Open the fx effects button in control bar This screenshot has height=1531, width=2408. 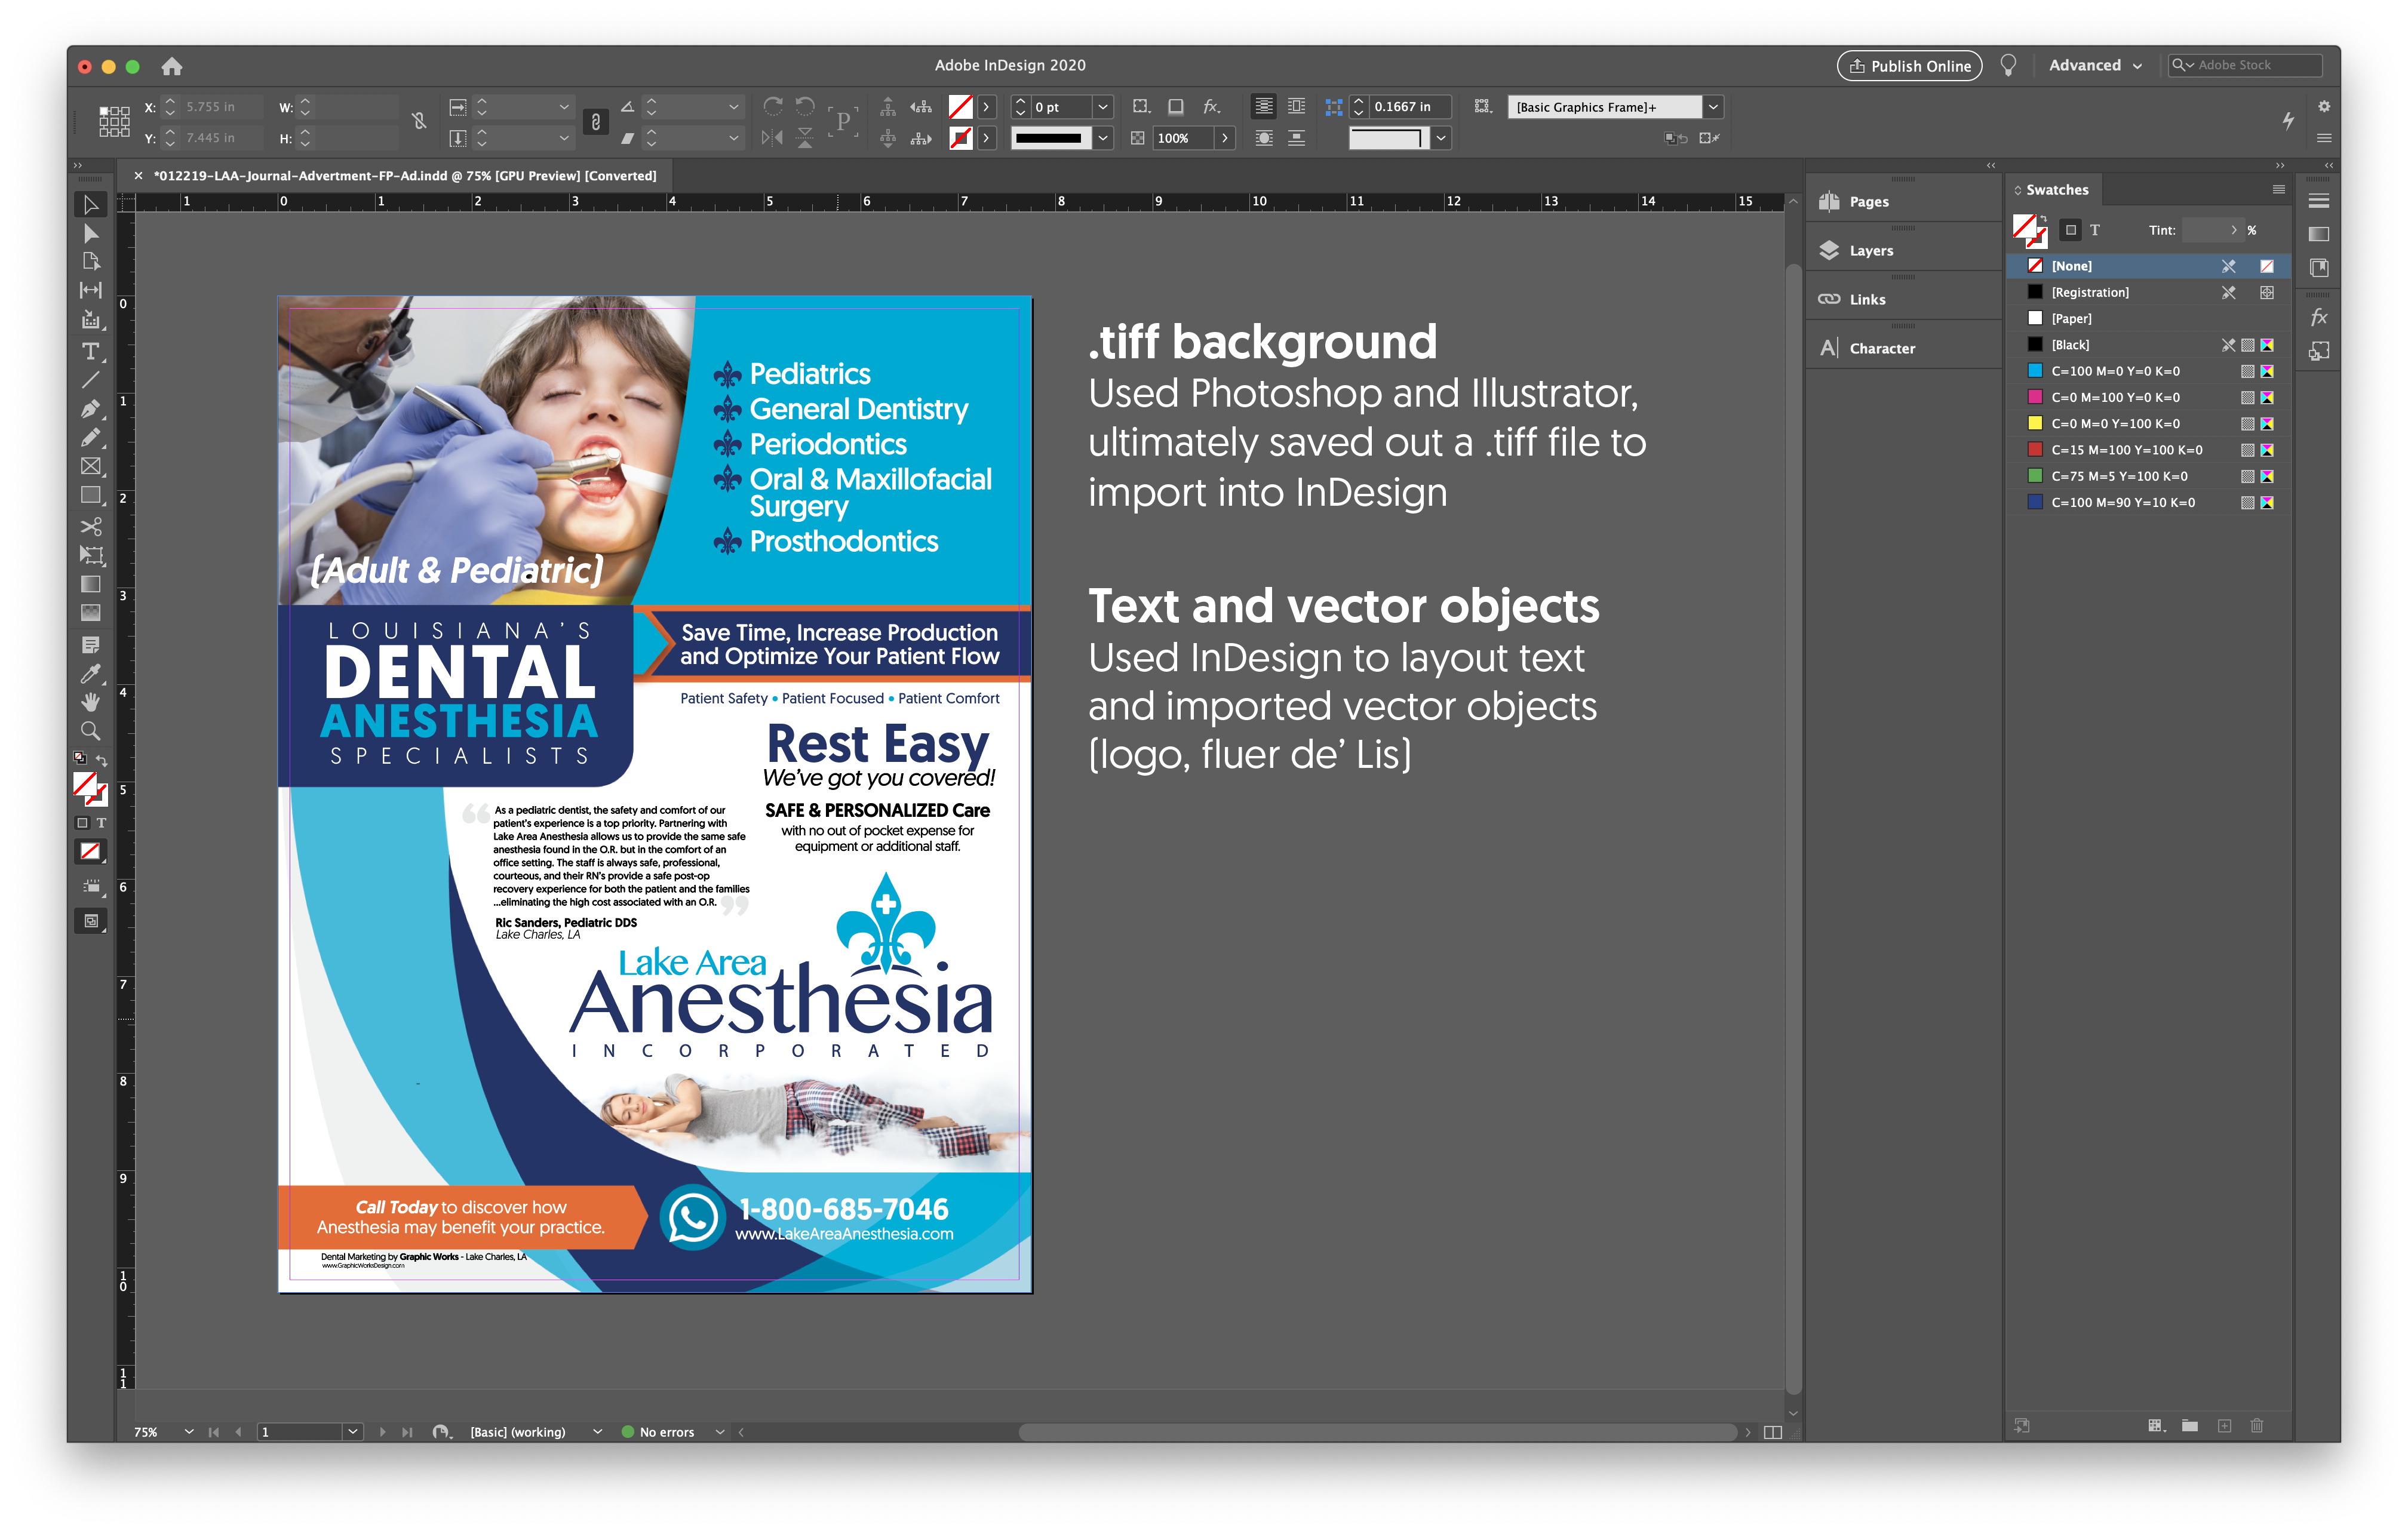pyautogui.click(x=1212, y=107)
